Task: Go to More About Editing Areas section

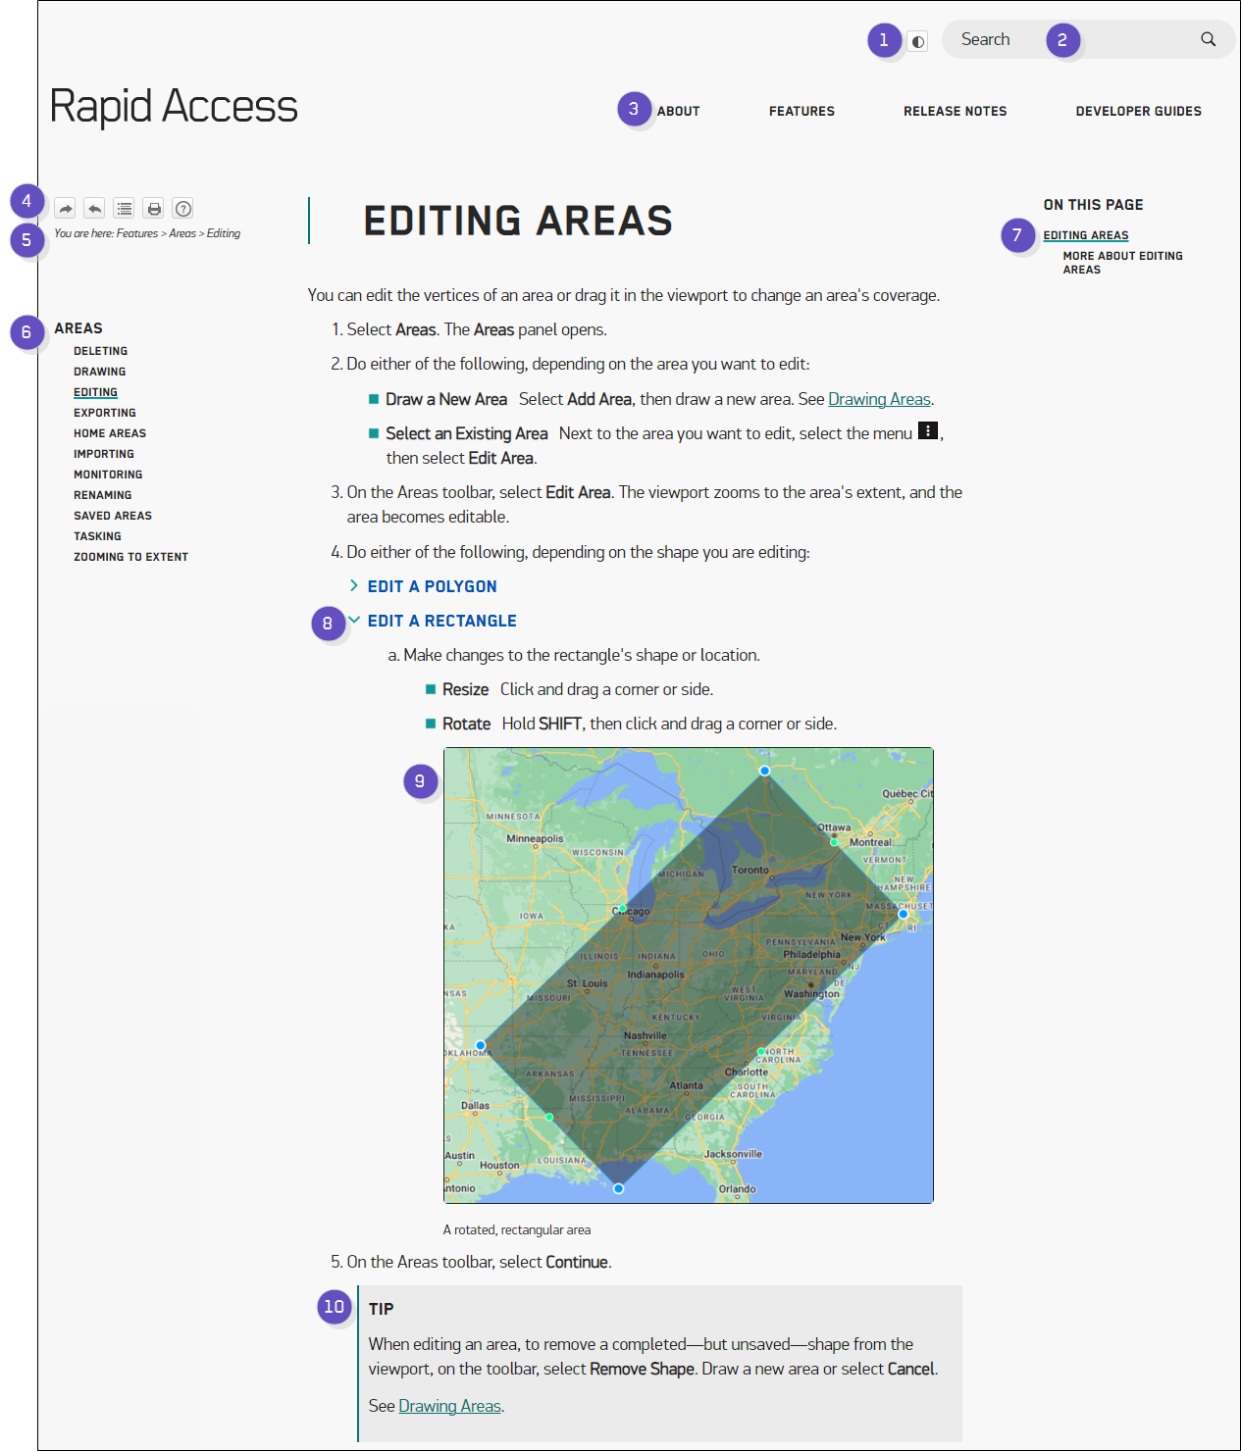Action: coord(1122,263)
